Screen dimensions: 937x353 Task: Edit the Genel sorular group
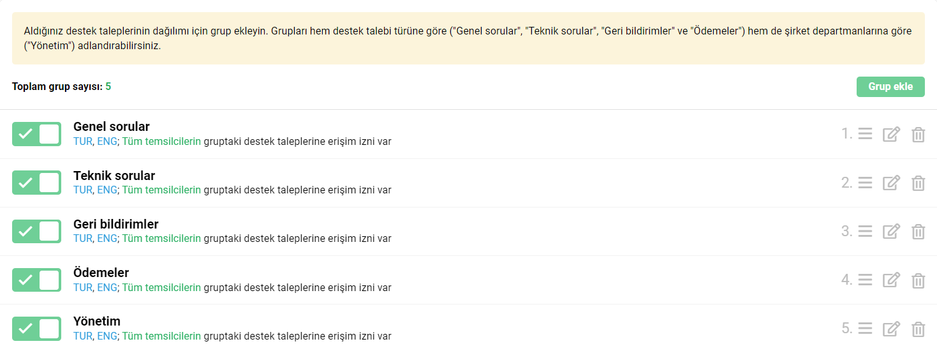pos(891,134)
